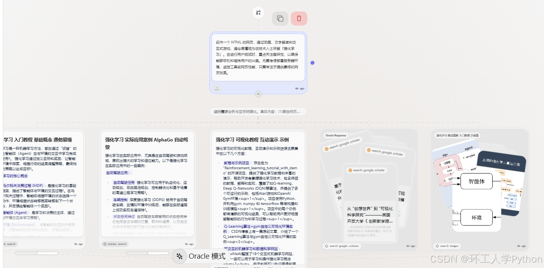Click the 教程与示例项目 highlighted term
Viewport: 544px width, 268px height.
pyautogui.click(x=237, y=163)
